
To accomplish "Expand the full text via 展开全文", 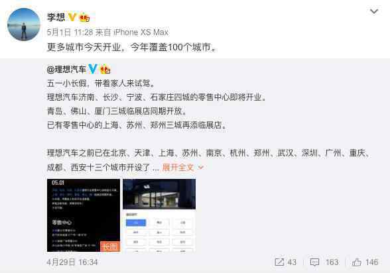I will tap(178, 167).
